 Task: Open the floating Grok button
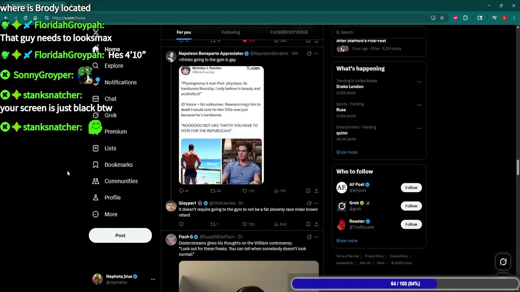(503, 262)
